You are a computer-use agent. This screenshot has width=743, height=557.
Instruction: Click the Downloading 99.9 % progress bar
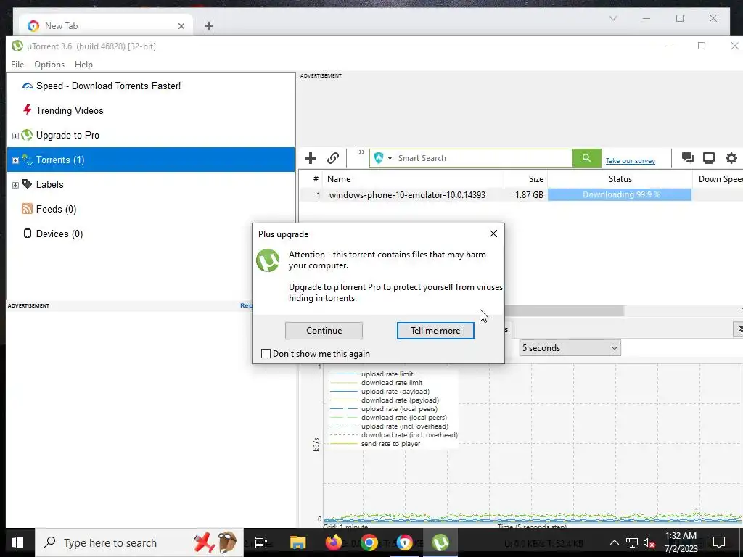click(620, 194)
